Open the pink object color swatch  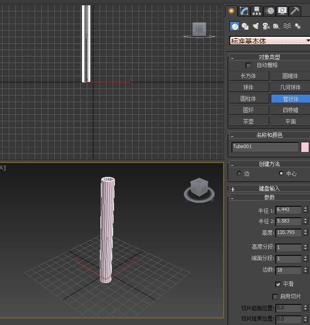[x=305, y=147]
